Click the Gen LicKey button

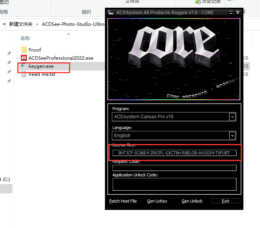click(157, 201)
